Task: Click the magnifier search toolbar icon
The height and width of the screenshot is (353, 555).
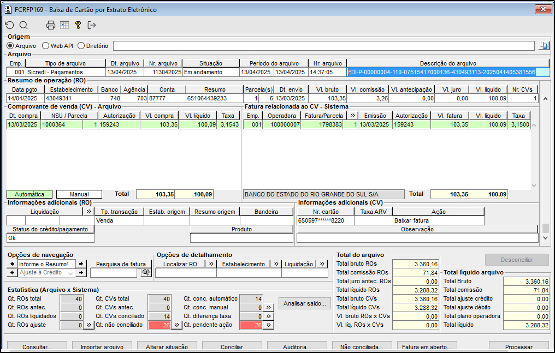Action: [23, 25]
